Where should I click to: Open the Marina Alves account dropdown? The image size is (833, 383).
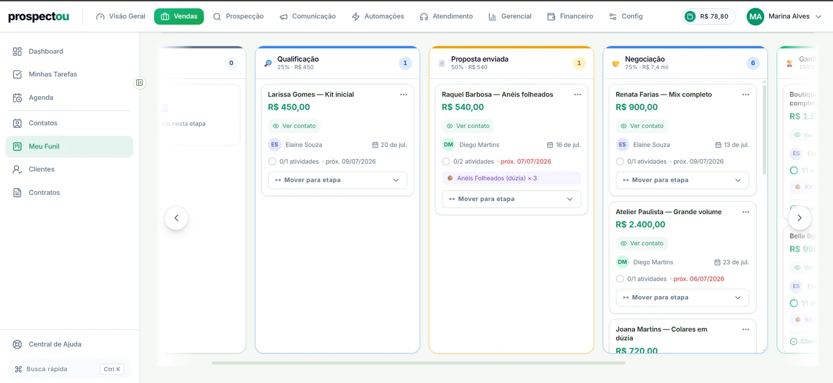pos(784,17)
